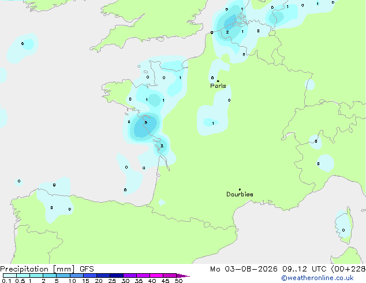Select the 40–45 mm magenta legend swatch
Image resolution: width=366 pixels, height=283 pixels.
156,275
